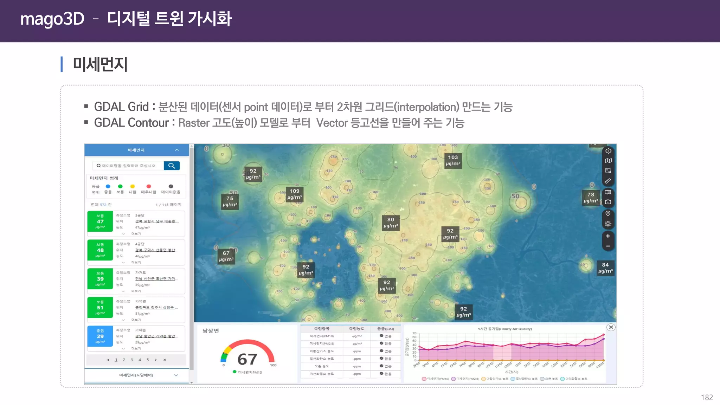Go to the next page of results

(x=156, y=360)
